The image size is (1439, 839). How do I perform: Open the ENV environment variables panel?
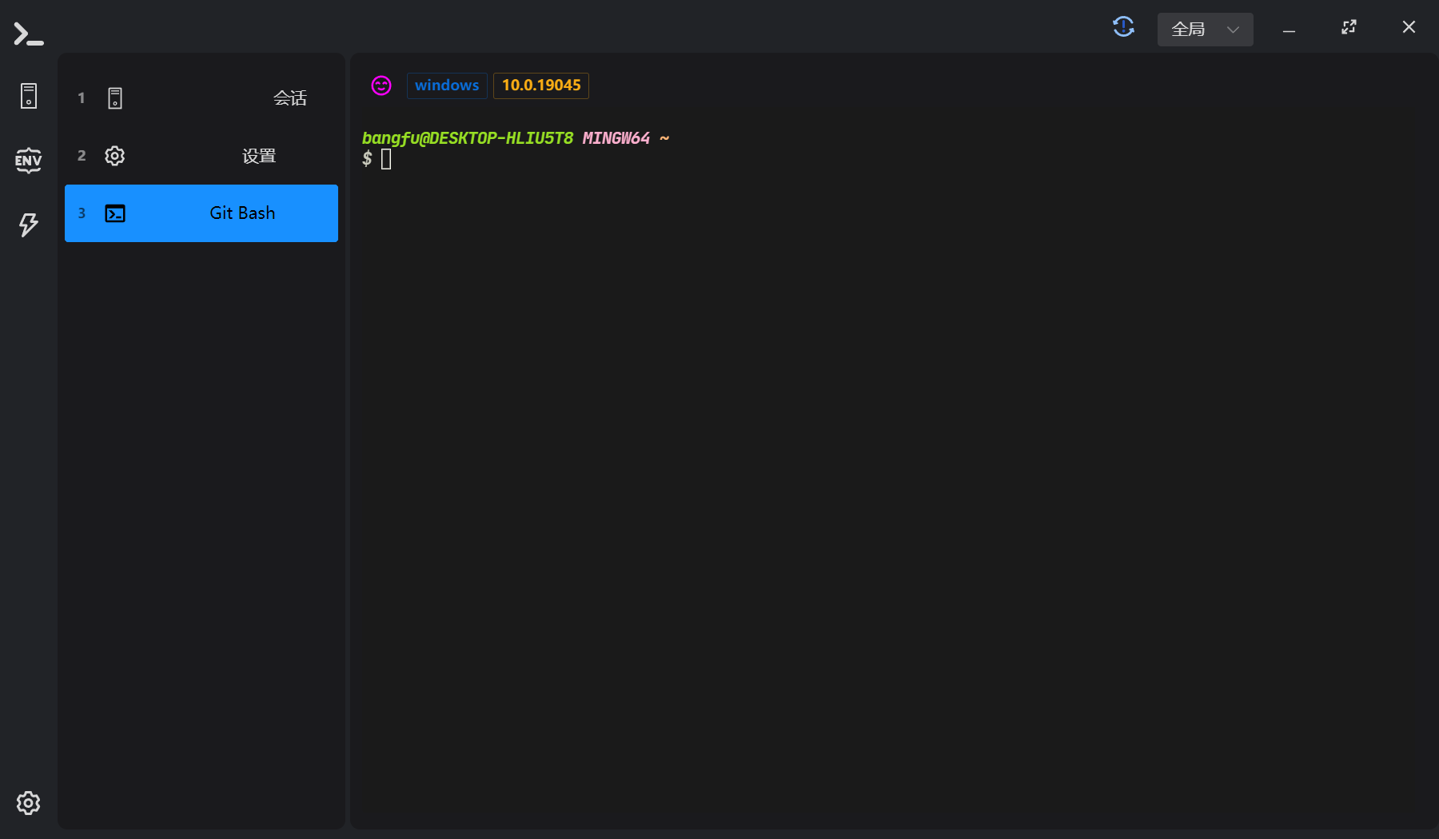[x=29, y=161]
